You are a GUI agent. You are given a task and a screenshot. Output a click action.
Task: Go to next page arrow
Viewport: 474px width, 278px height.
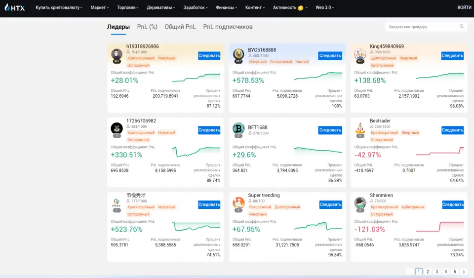pos(464,272)
